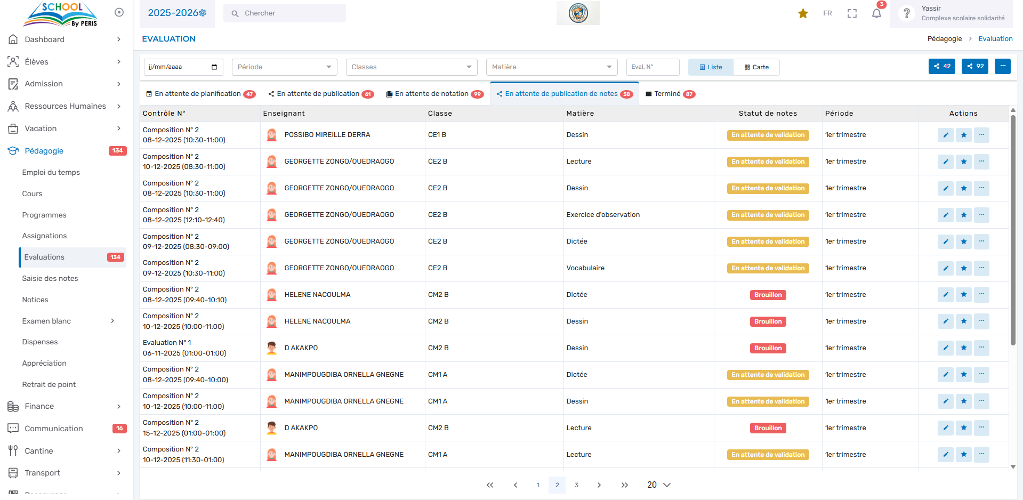Click the calendar icon in date field
The height and width of the screenshot is (500, 1023).
point(214,67)
